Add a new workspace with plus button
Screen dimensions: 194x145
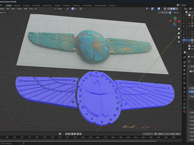tap(118, 5)
